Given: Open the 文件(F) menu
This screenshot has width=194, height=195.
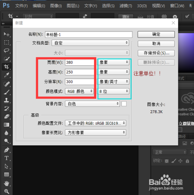Looking at the screenshot, I should point(21,6).
